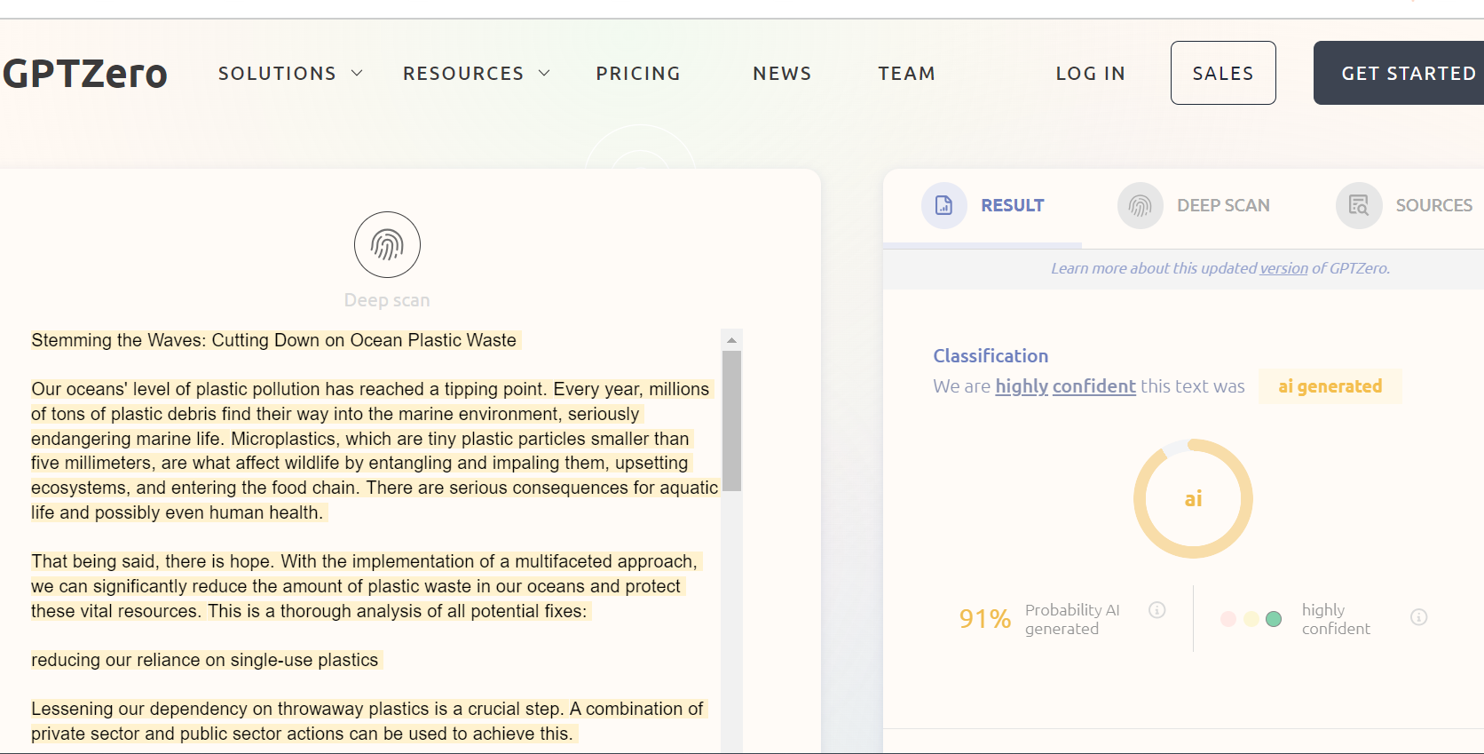Open the News page
The width and height of the screenshot is (1484, 754).
[x=782, y=74]
